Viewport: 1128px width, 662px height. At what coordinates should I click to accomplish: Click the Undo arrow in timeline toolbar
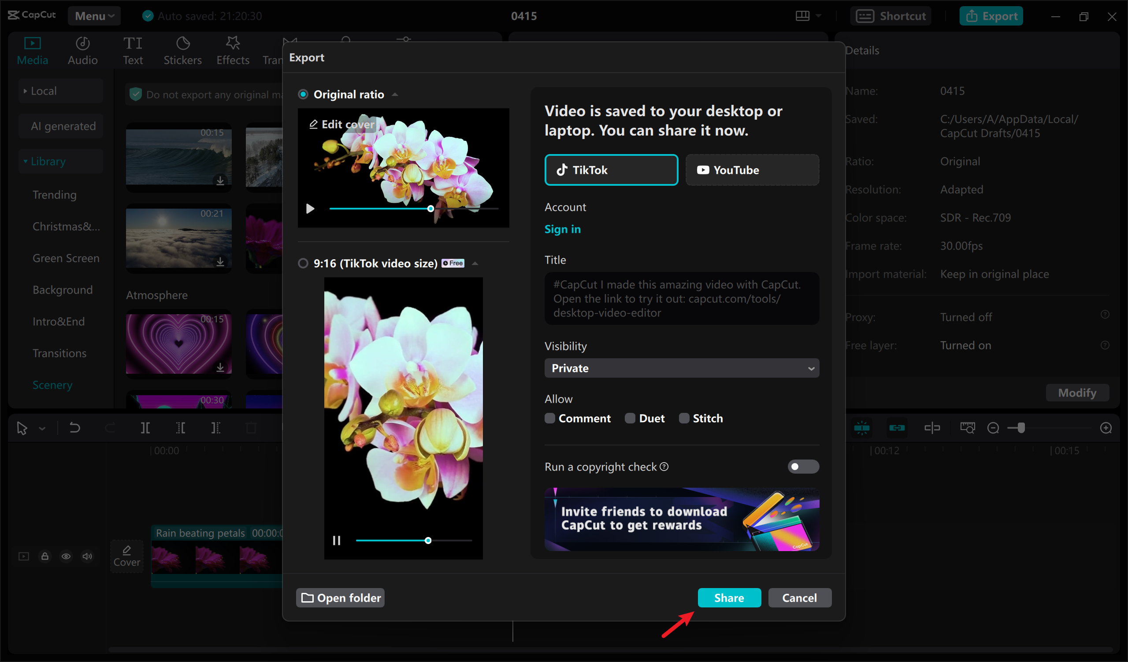75,428
